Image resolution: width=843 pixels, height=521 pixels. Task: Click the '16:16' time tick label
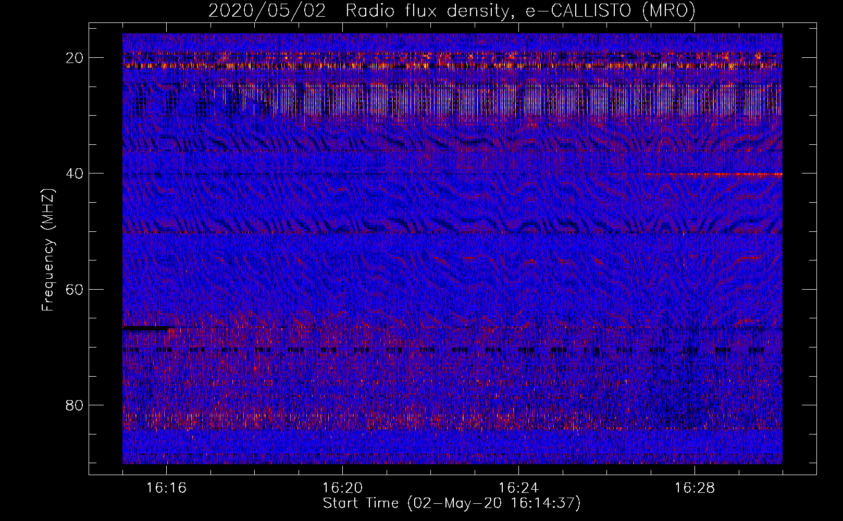pyautogui.click(x=166, y=488)
